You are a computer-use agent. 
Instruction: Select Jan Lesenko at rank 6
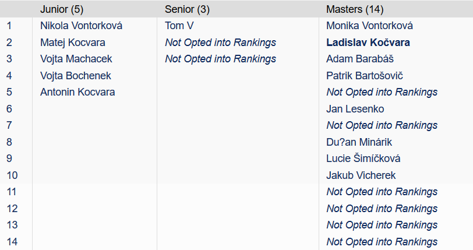355,109
